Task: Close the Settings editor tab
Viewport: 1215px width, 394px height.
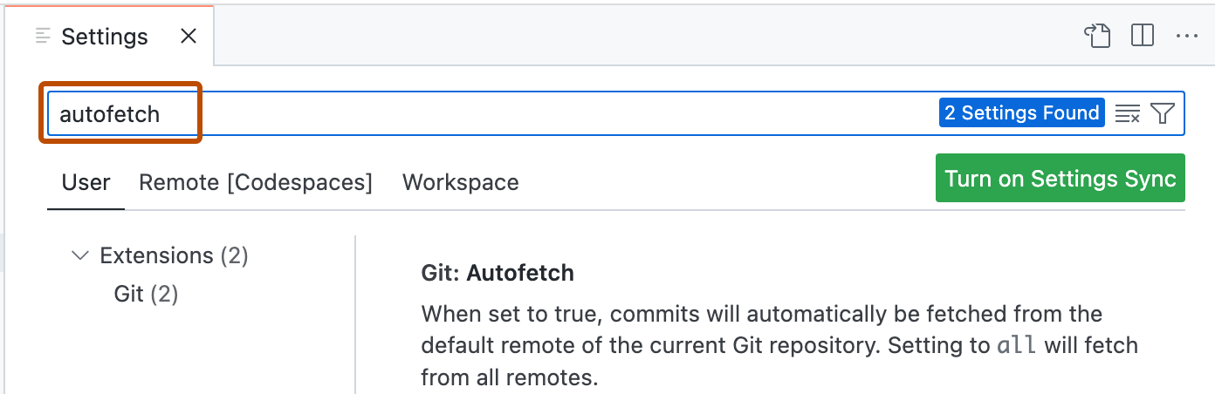Action: click(x=188, y=37)
